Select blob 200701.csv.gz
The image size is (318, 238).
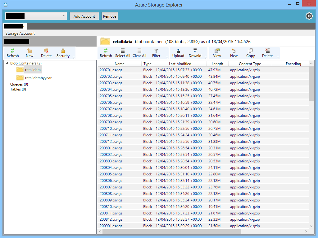203,70
